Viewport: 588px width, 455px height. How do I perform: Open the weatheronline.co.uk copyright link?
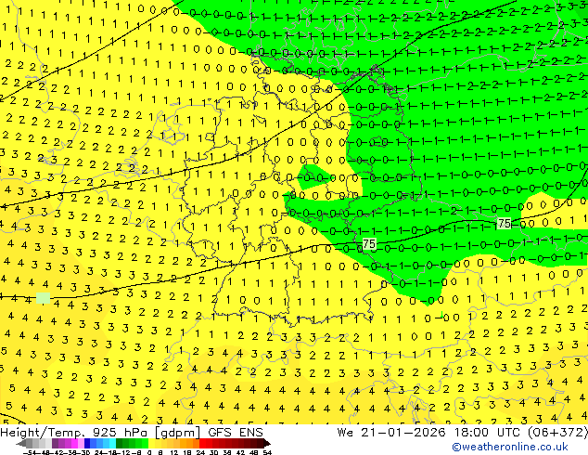510,447
